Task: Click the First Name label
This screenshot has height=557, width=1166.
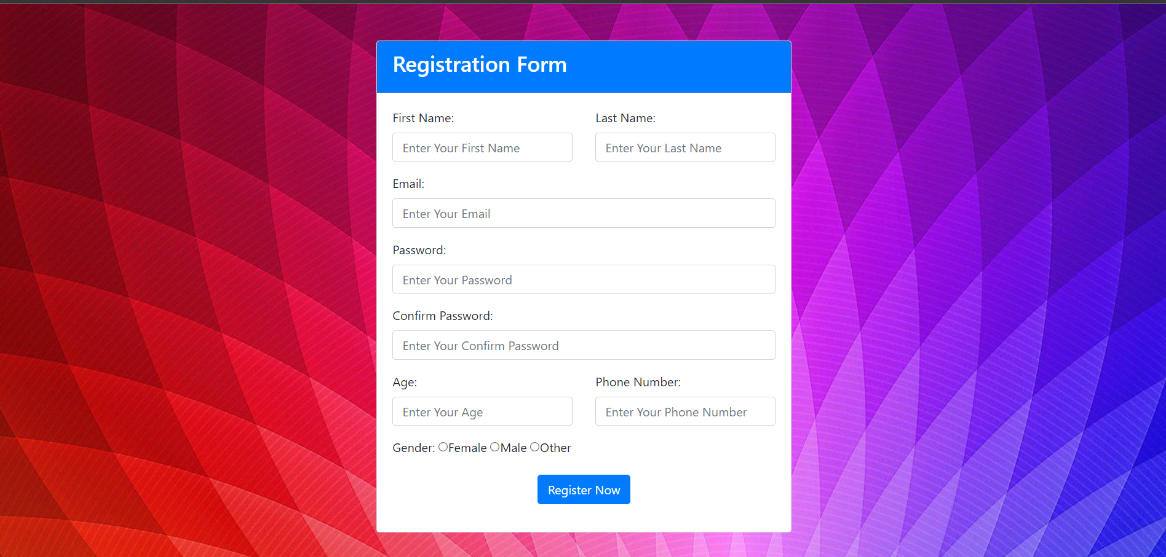Action: [x=423, y=118]
